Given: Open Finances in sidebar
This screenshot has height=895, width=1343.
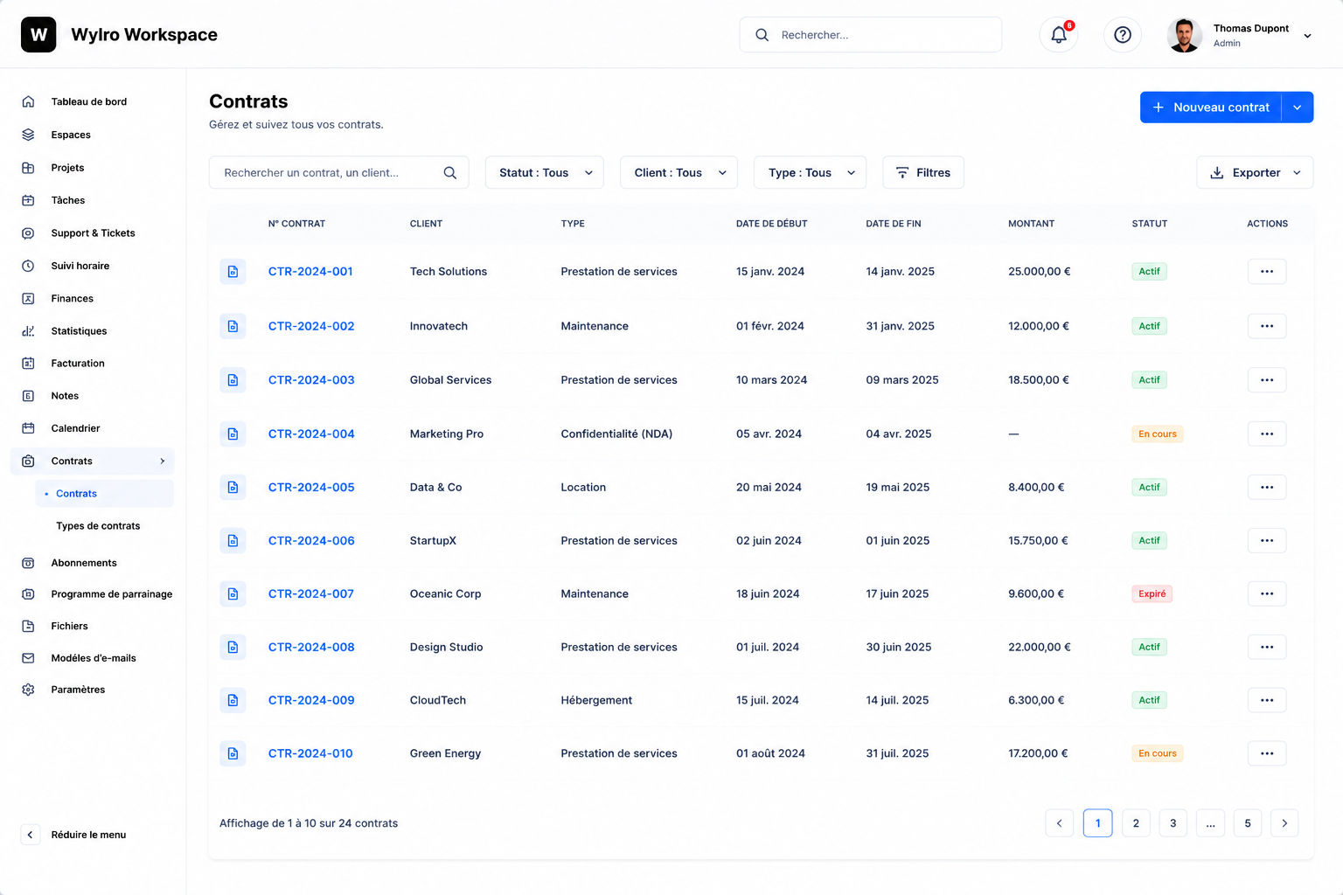Looking at the screenshot, I should 73,299.
